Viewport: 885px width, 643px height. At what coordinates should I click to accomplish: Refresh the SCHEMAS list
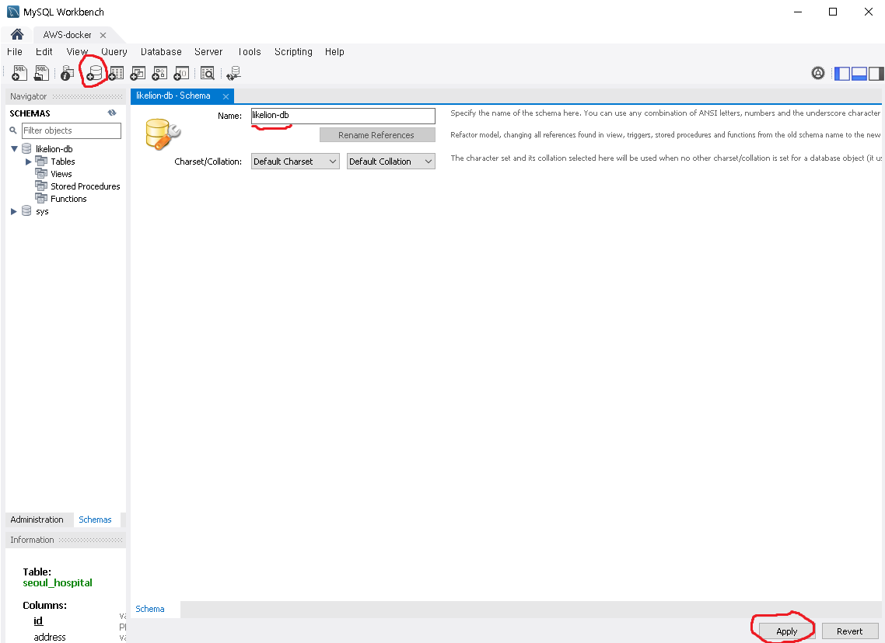click(112, 113)
